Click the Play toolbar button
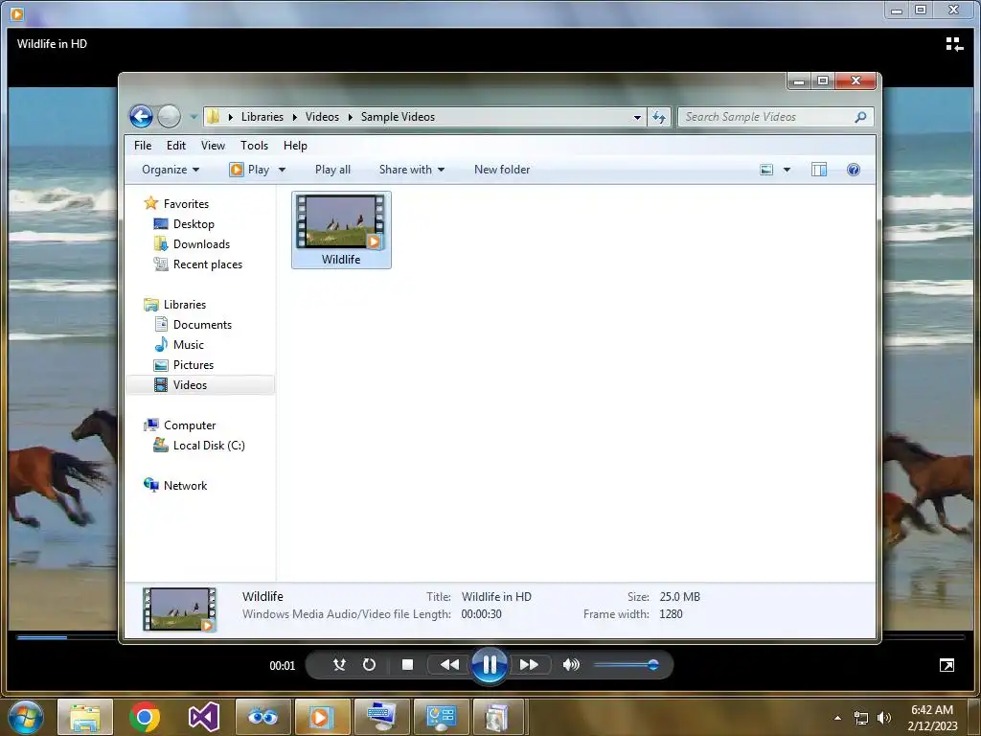 point(250,170)
